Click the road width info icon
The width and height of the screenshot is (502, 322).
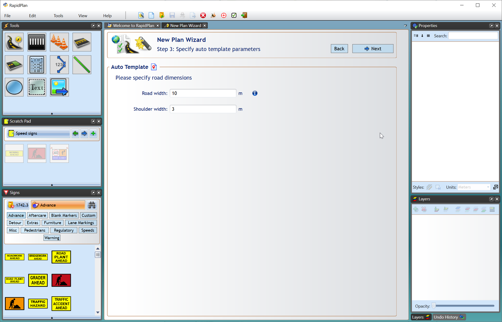[x=255, y=93]
